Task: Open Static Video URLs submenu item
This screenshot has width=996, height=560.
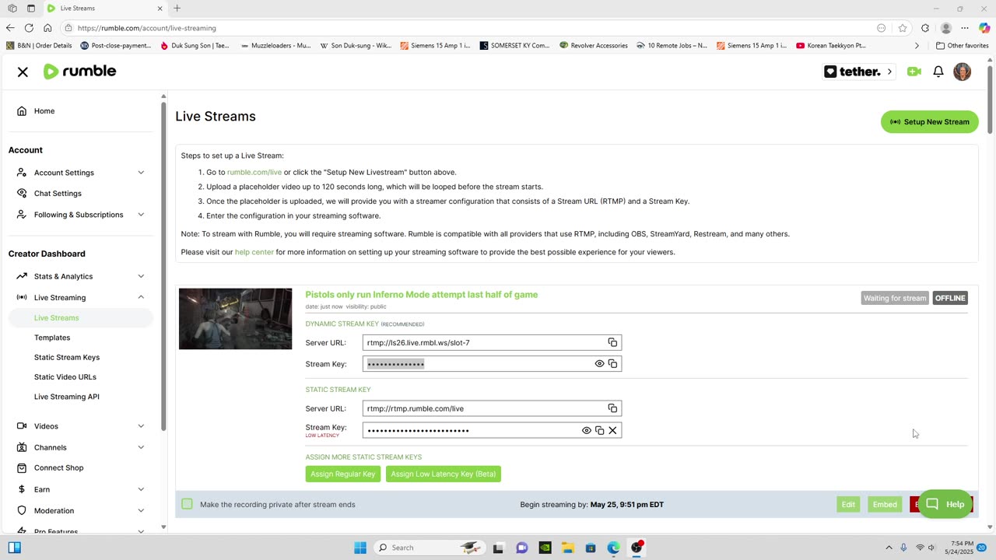Action: point(65,377)
